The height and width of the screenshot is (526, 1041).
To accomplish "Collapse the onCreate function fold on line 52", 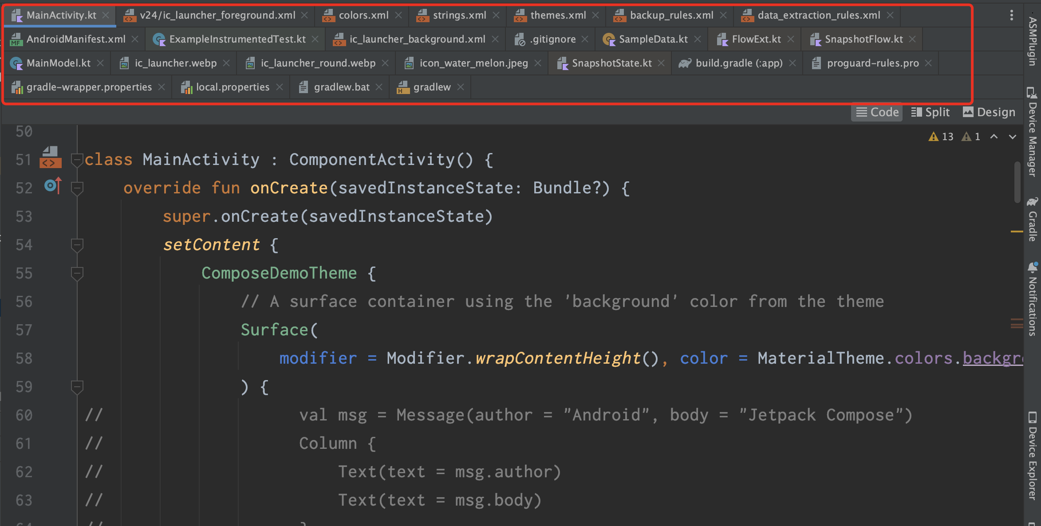I will pyautogui.click(x=77, y=188).
